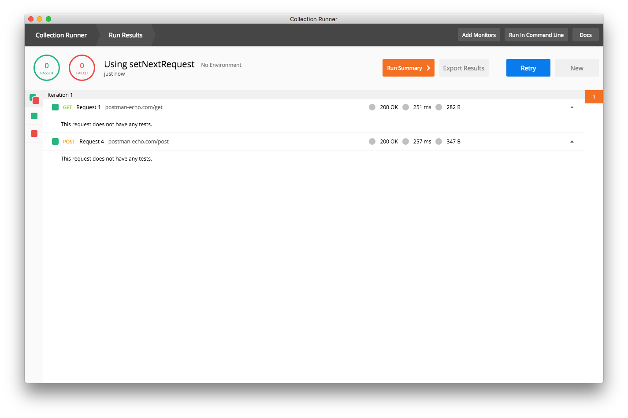This screenshot has height=418, width=628.
Task: Select the red Failed count circle
Action: 82,68
